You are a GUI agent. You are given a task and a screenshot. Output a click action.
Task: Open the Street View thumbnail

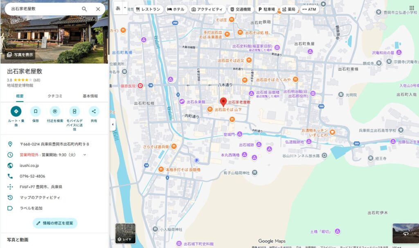[404, 233]
